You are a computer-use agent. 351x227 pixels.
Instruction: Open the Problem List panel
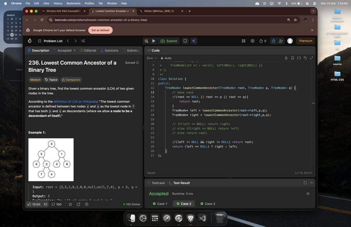click(x=50, y=41)
